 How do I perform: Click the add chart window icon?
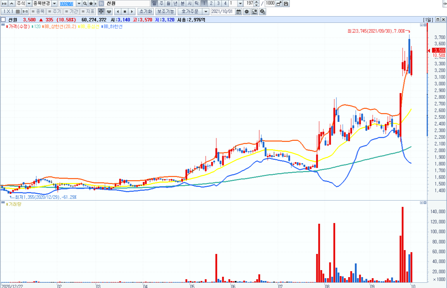279,3
